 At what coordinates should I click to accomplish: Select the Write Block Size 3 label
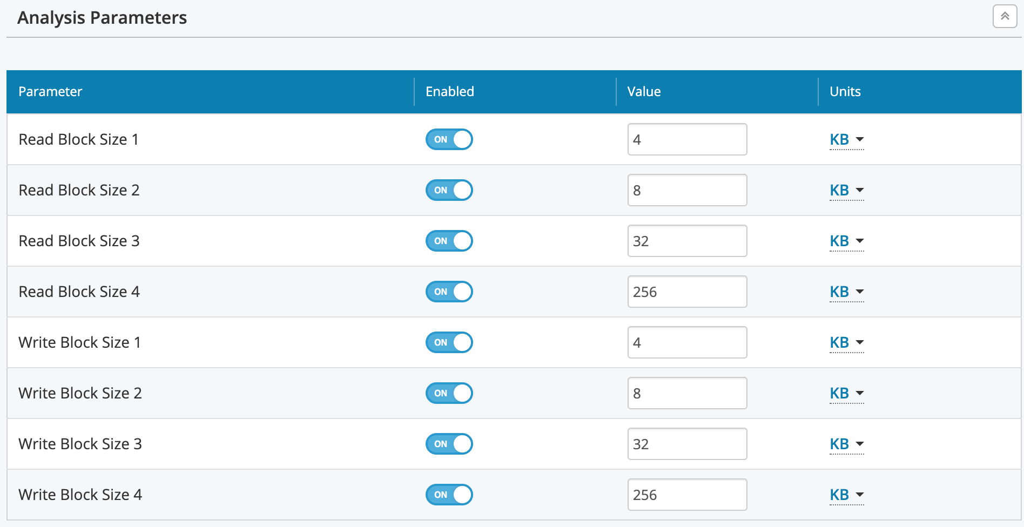[80, 444]
